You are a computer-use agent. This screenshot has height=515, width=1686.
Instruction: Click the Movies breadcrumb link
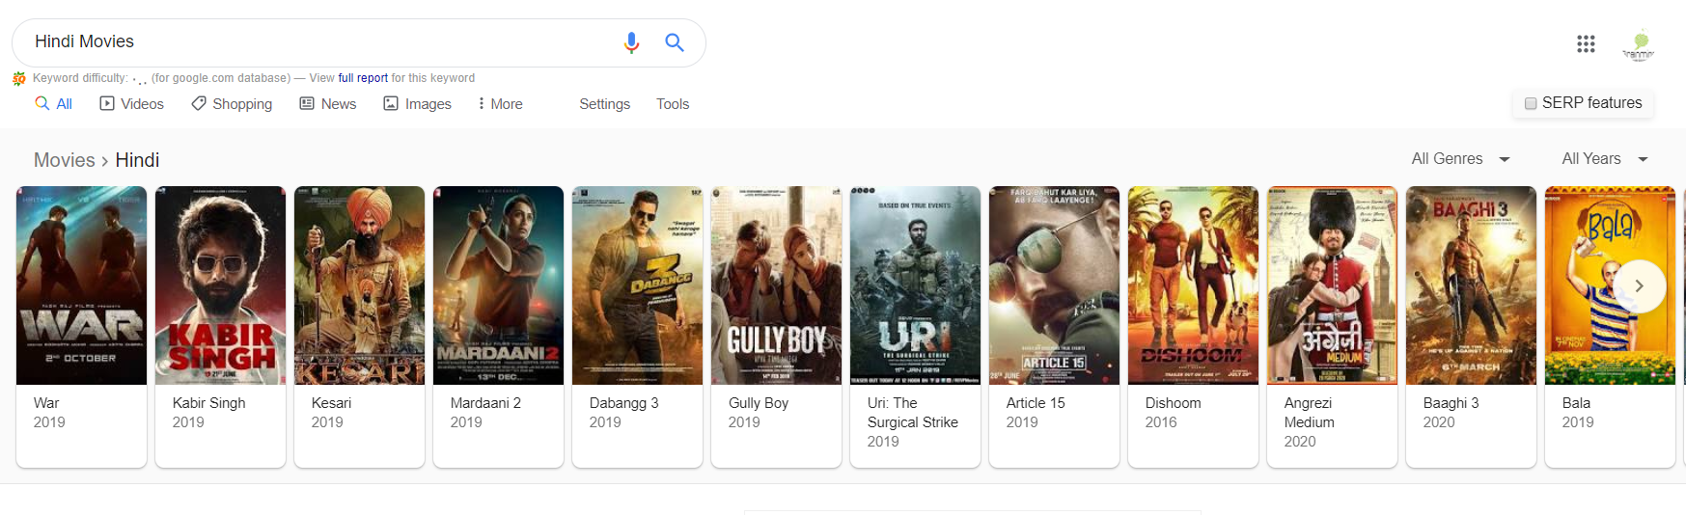(65, 160)
